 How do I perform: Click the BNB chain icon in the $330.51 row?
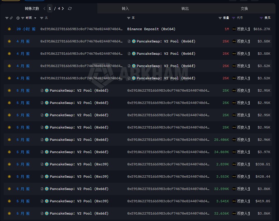(x=9, y=164)
